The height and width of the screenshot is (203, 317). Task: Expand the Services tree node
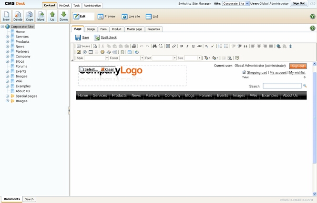[x=7, y=37]
